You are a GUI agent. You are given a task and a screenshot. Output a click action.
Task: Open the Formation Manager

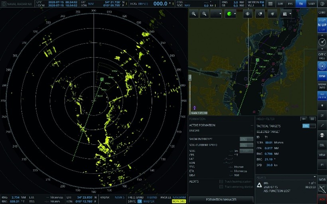click(x=221, y=199)
